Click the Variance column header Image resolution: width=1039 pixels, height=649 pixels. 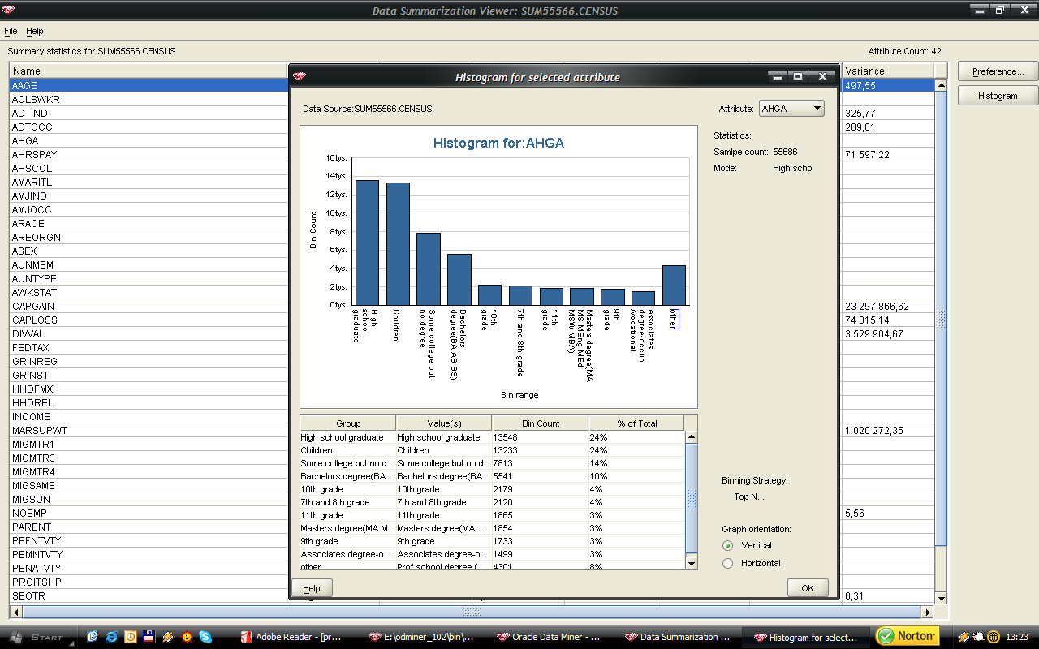pyautogui.click(x=888, y=71)
